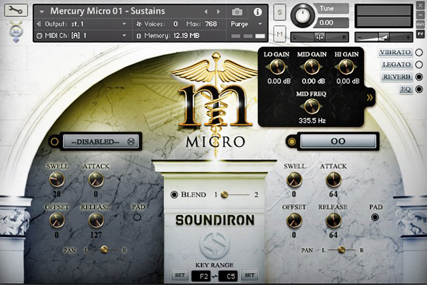Viewport: 427px width, 285px height.
Task: Collapse the EQ panel with double arrow
Action: [369, 97]
